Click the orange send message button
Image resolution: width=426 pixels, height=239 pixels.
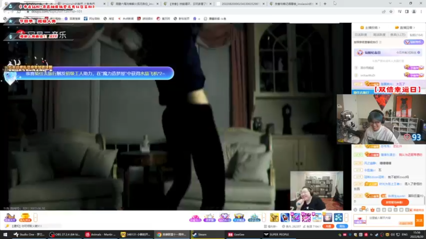click(x=419, y=220)
